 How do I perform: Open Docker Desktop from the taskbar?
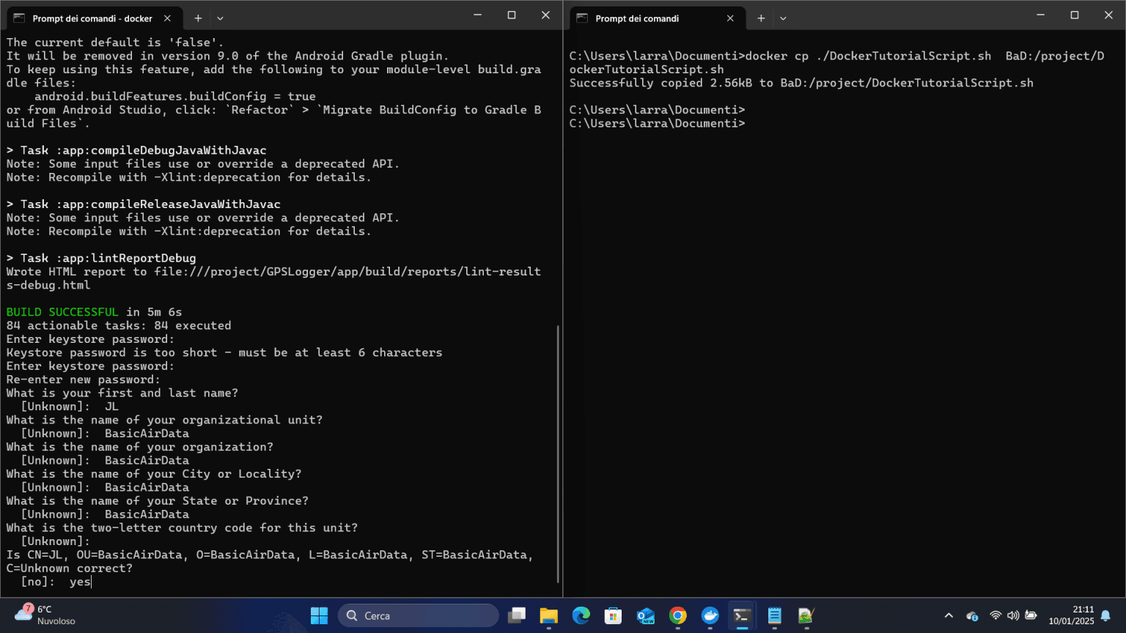tap(710, 615)
